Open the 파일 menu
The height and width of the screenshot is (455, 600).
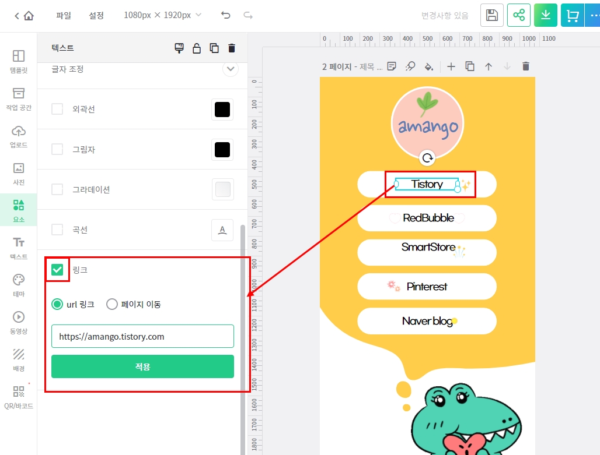click(x=64, y=15)
